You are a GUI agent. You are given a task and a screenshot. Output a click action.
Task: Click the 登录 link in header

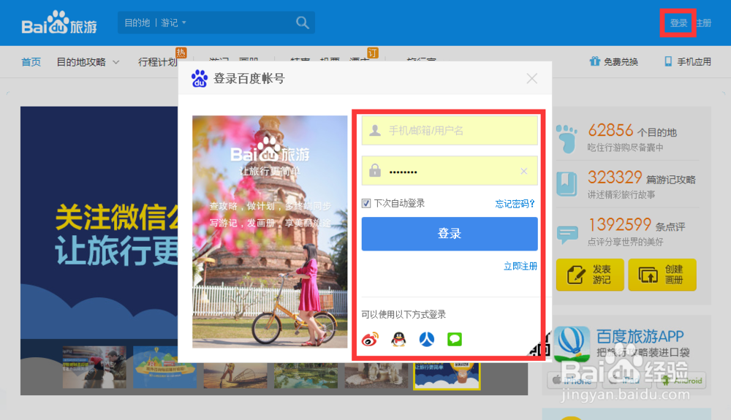[678, 23]
